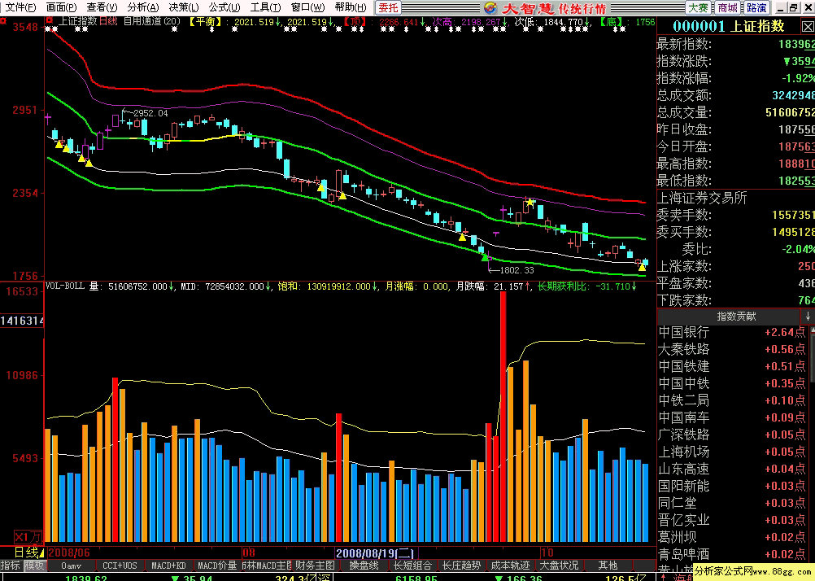815x581 pixels.
Task: Open the 工具(T) menu
Action: coord(265,7)
